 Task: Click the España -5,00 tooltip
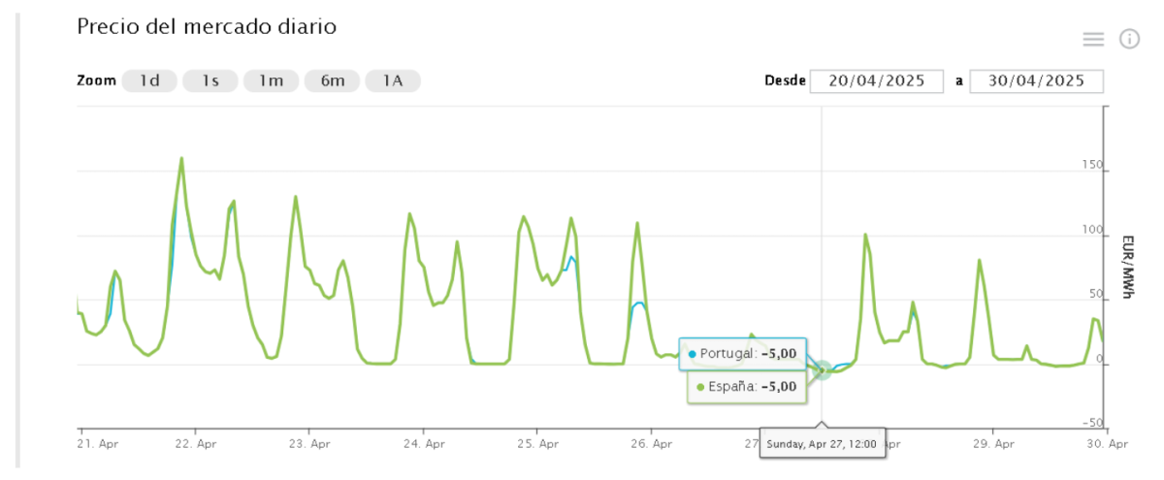[x=746, y=387]
